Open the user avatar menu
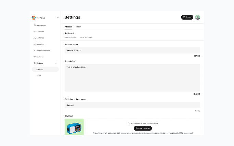This screenshot has width=234, height=146. tap(198, 17)
